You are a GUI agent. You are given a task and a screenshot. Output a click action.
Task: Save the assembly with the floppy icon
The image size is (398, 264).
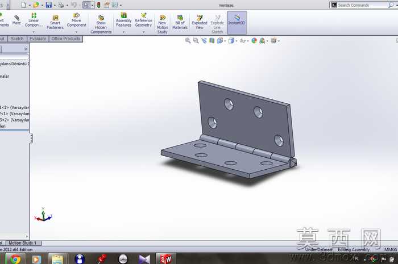click(49, 5)
